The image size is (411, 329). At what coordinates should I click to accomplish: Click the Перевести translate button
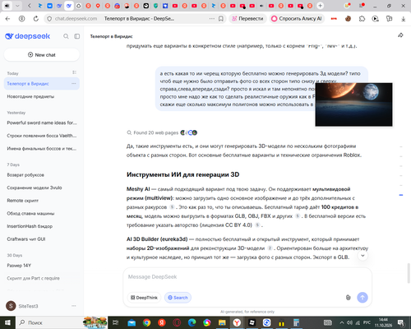(x=247, y=19)
